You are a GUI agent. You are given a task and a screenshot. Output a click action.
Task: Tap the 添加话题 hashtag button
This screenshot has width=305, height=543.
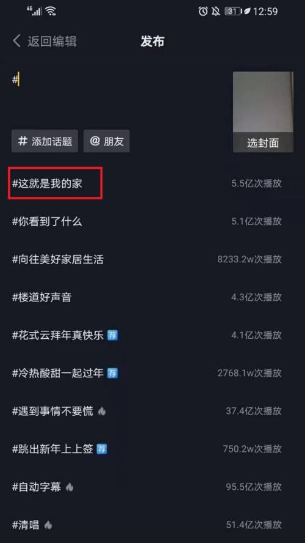point(45,141)
